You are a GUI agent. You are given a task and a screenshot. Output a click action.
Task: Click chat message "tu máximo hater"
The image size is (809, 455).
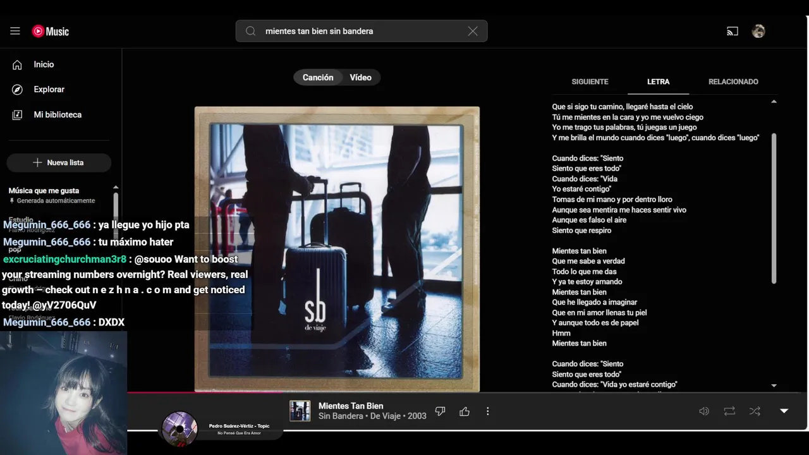tap(136, 242)
